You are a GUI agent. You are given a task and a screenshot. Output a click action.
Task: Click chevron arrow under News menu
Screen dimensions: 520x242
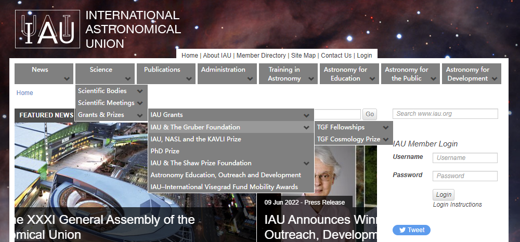pyautogui.click(x=67, y=79)
